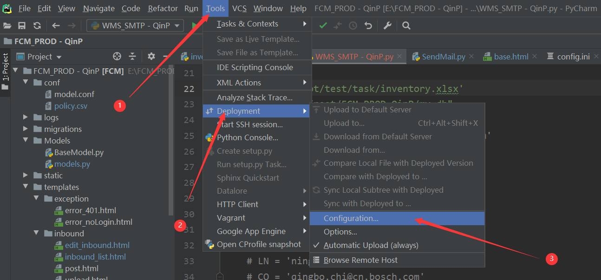Collapse the exception folder
The image size is (601, 280).
[x=36, y=199]
